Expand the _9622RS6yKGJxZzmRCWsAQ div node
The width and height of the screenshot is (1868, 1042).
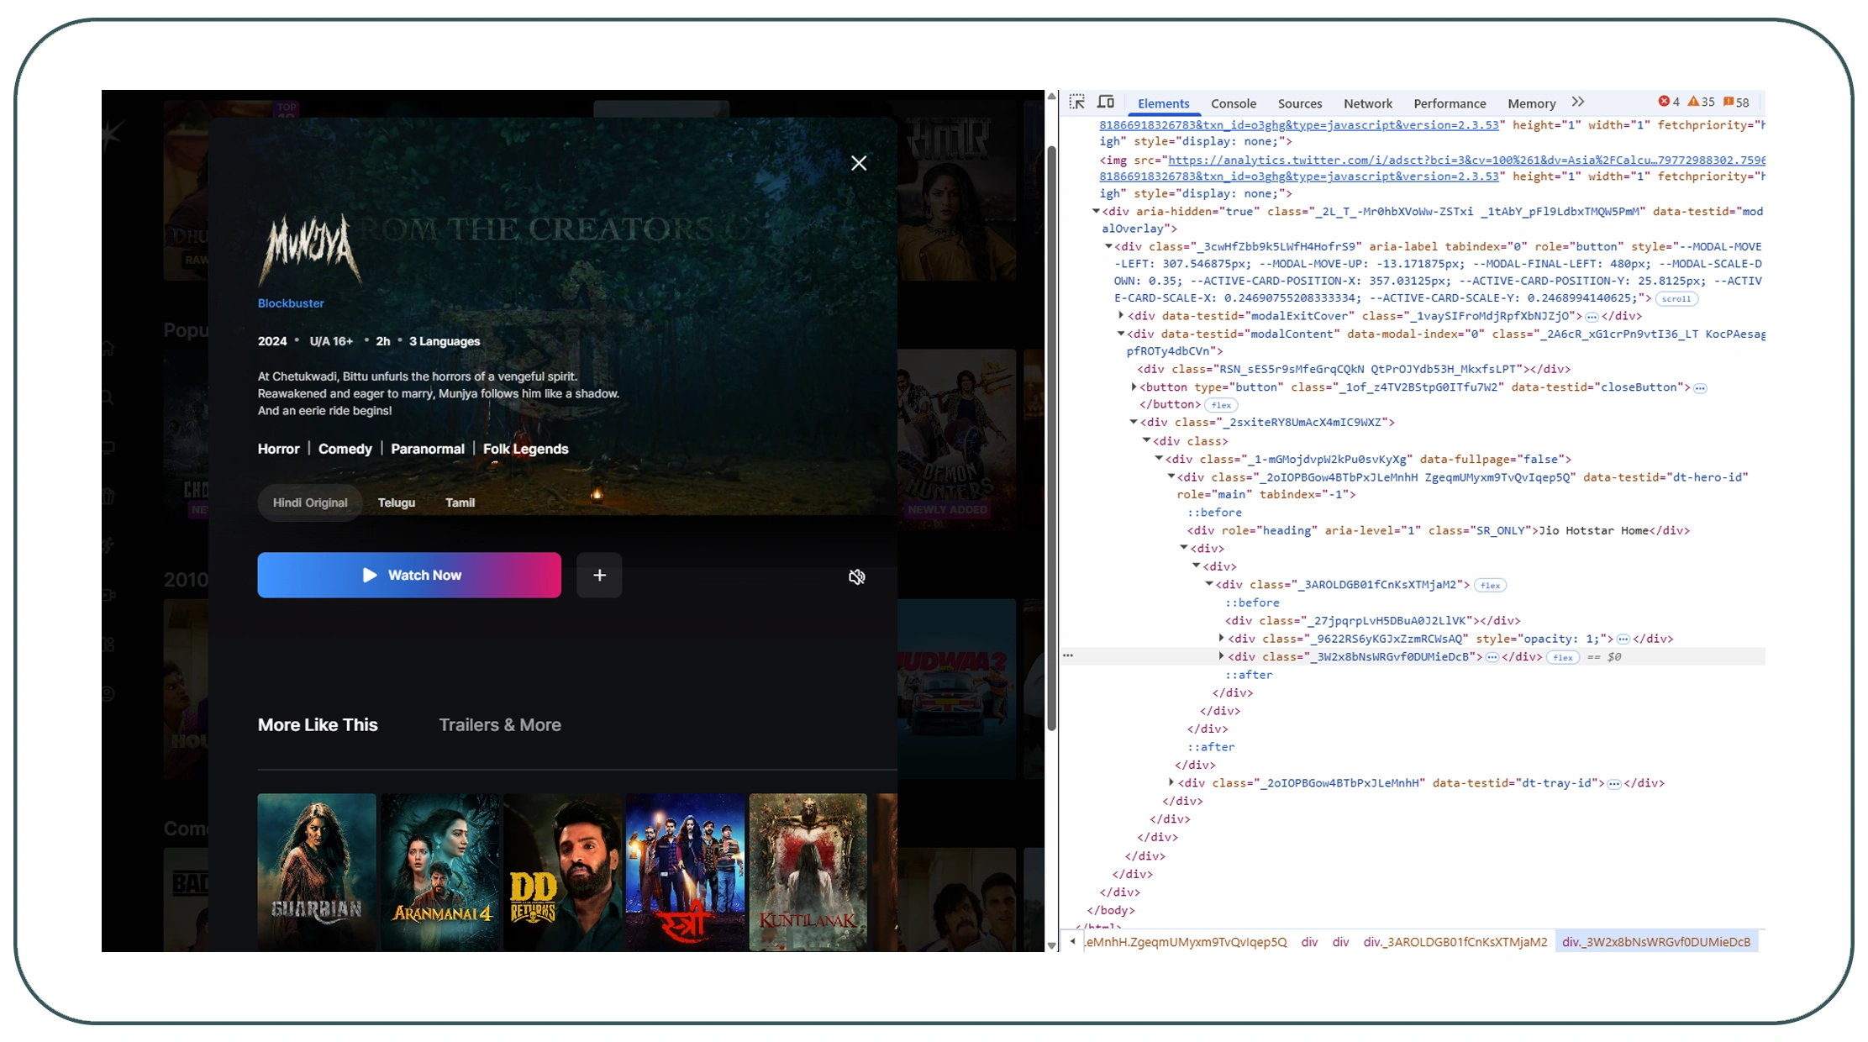[1222, 639]
